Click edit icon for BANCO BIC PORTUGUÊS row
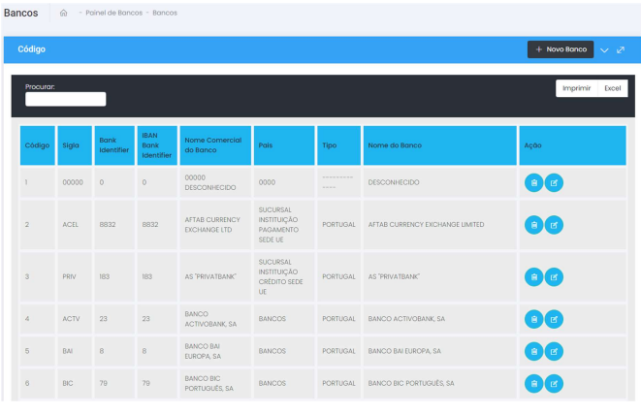The width and height of the screenshot is (641, 415). (554, 384)
